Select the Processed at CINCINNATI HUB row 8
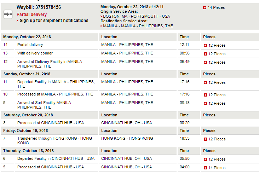Image resolution: width=259 pixels, height=174 pixels. point(130,123)
